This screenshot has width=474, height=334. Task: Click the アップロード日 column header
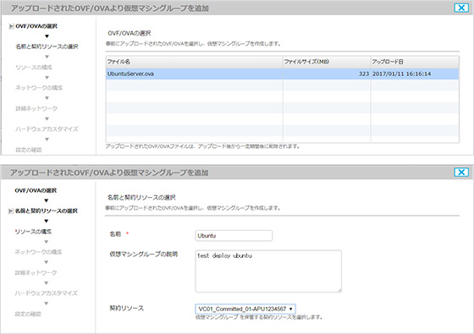point(415,62)
